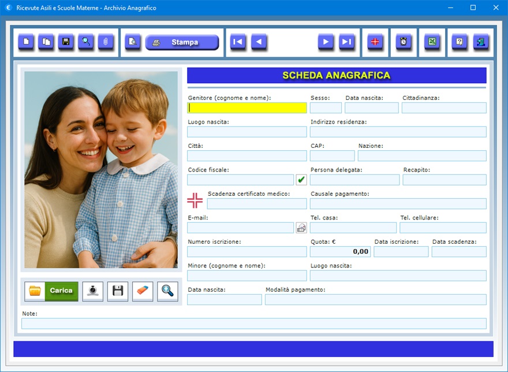Save the record with the floppy disk icon
This screenshot has height=372, width=508.
pyautogui.click(x=66, y=42)
